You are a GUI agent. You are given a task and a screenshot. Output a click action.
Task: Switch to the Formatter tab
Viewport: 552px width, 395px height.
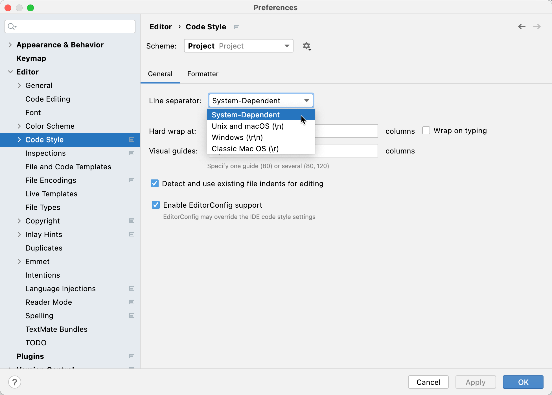point(203,74)
